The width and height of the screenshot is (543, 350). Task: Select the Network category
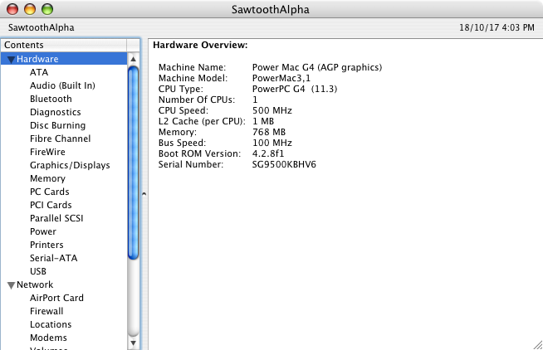[35, 284]
